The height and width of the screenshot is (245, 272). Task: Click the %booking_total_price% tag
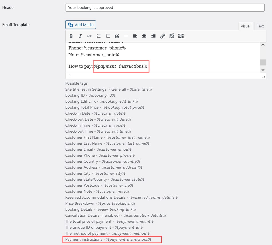click(x=123, y=107)
